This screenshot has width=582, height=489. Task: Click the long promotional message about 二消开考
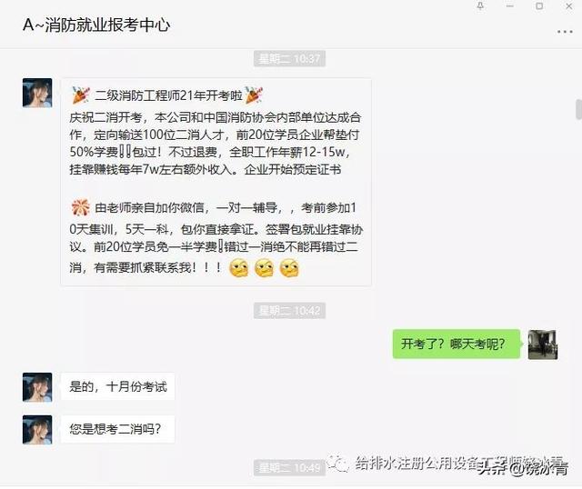(216, 182)
